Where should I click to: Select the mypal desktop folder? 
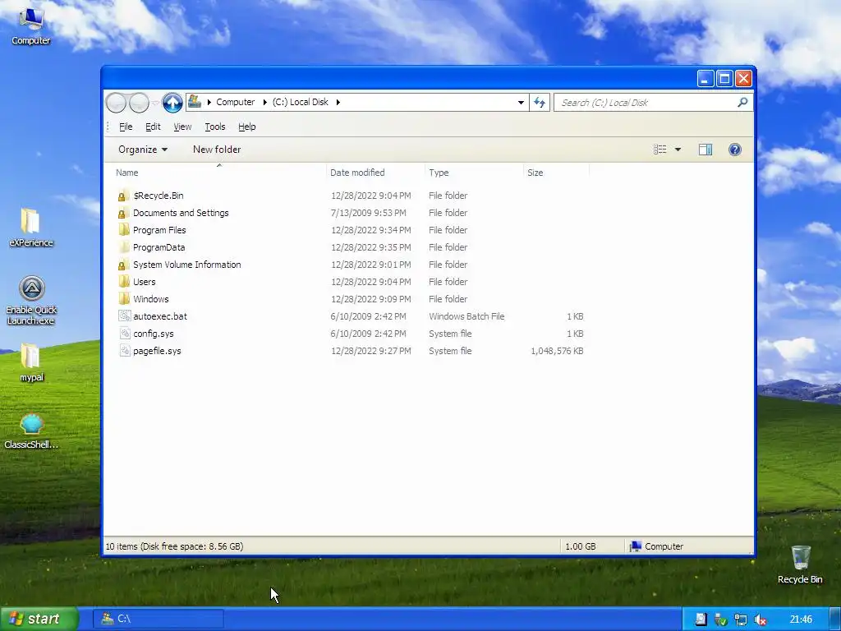(x=31, y=362)
